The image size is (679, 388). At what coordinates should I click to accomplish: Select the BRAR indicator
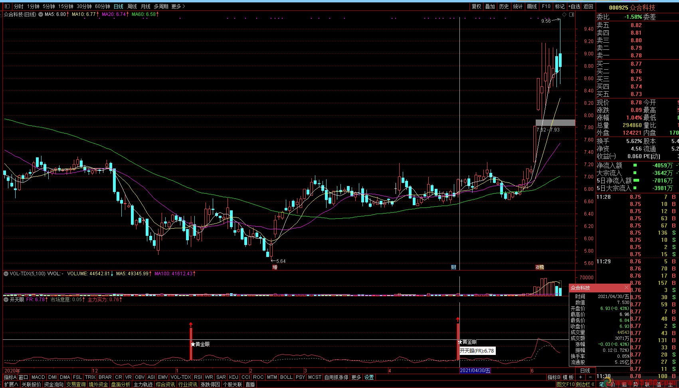tap(105, 377)
